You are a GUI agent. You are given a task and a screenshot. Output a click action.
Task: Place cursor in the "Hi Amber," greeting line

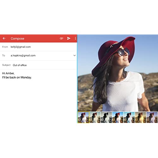pyautogui.click(x=8, y=73)
